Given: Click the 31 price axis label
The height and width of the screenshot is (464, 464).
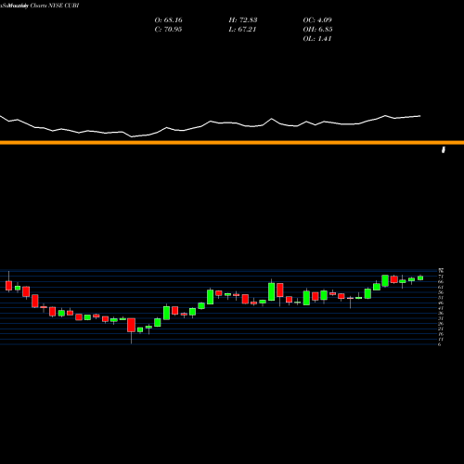Looking at the screenshot, I should click(441, 318).
